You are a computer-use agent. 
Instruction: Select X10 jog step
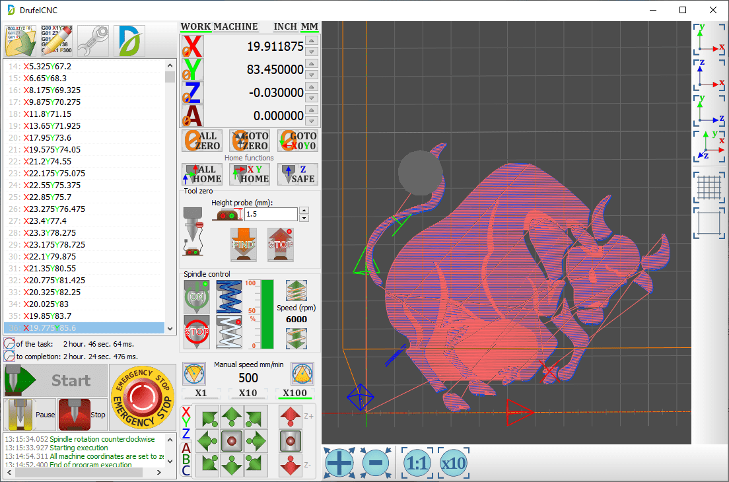(248, 394)
